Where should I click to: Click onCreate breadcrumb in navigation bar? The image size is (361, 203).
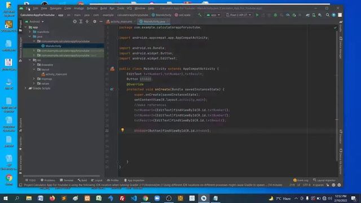[x=183, y=15]
